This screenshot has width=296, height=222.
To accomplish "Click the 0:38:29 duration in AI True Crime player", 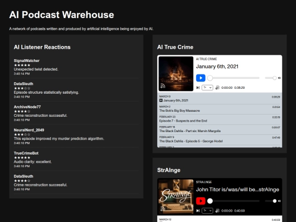I will pos(240,88).
